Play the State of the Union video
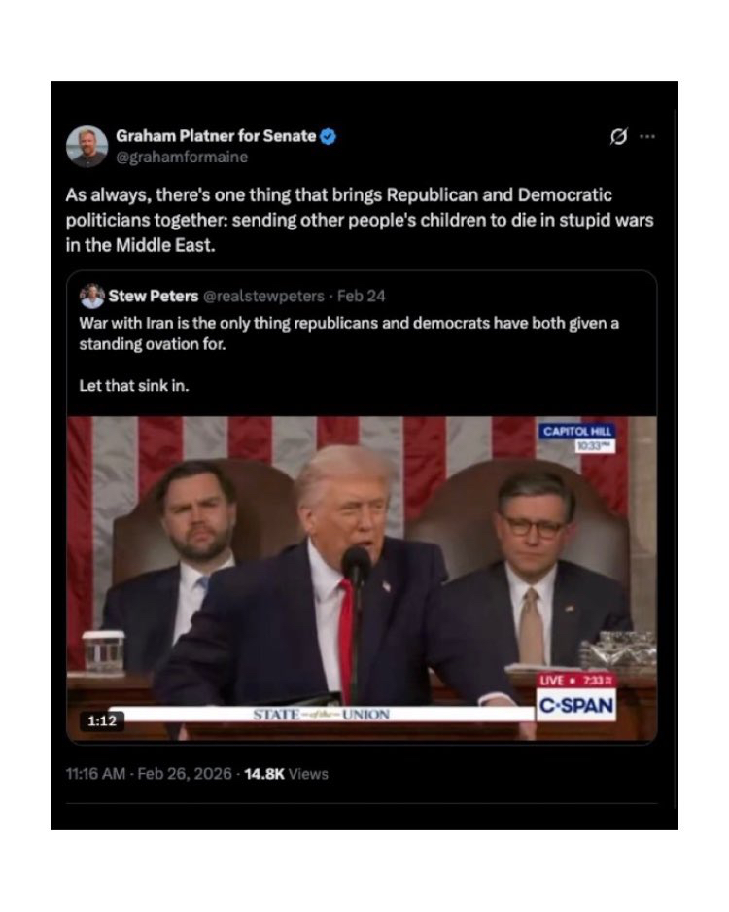The height and width of the screenshot is (912, 729). pos(362,579)
